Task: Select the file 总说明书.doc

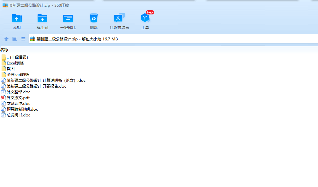Action: [x=18, y=115]
